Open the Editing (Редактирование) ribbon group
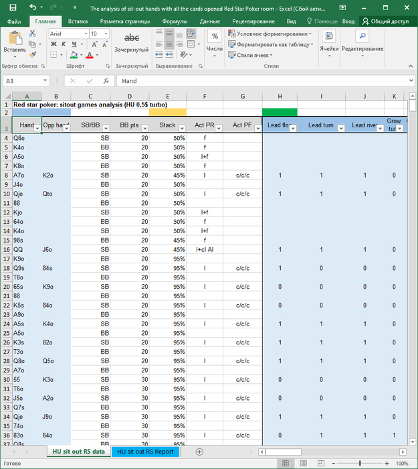 pyautogui.click(x=362, y=42)
